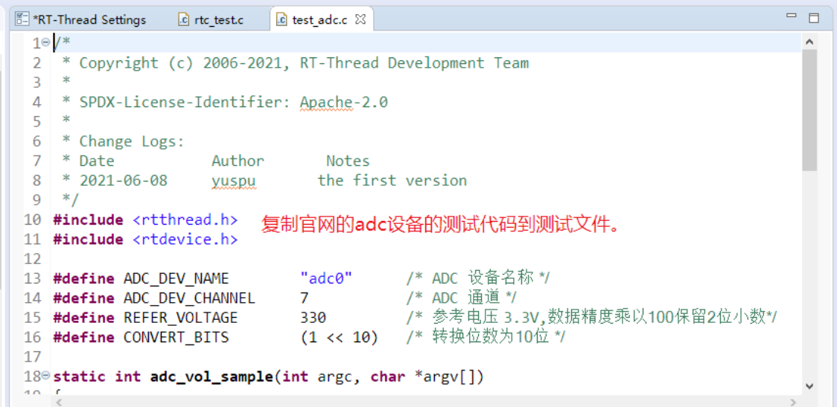Click the REFER_VOLTAGE macro name

point(180,318)
